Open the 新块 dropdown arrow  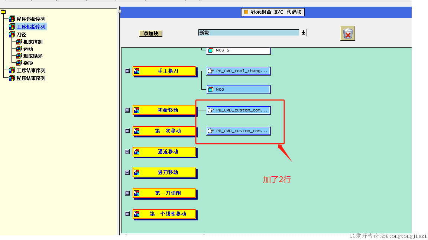pyautogui.click(x=303, y=33)
